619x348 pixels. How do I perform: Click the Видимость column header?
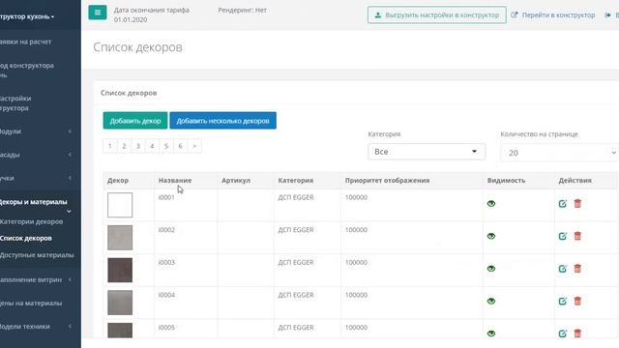[506, 181]
